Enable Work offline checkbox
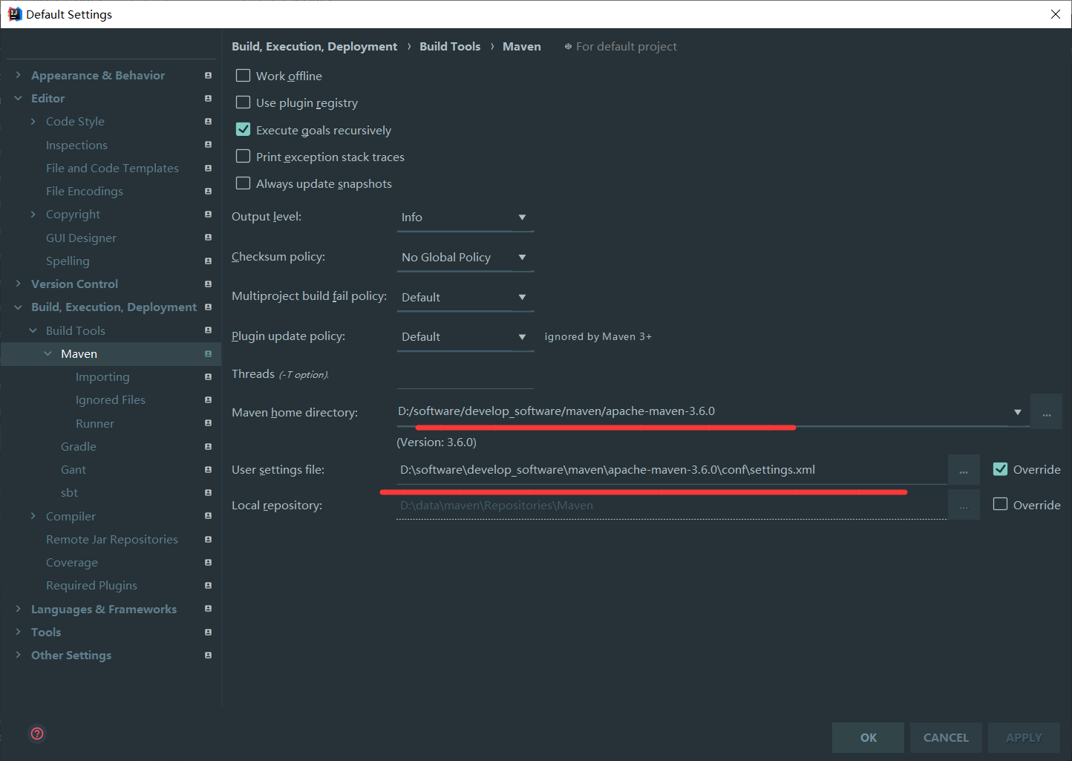The width and height of the screenshot is (1072, 761). tap(243, 76)
